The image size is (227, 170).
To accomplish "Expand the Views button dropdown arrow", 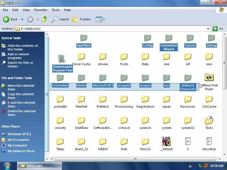I will pos(104,19).
